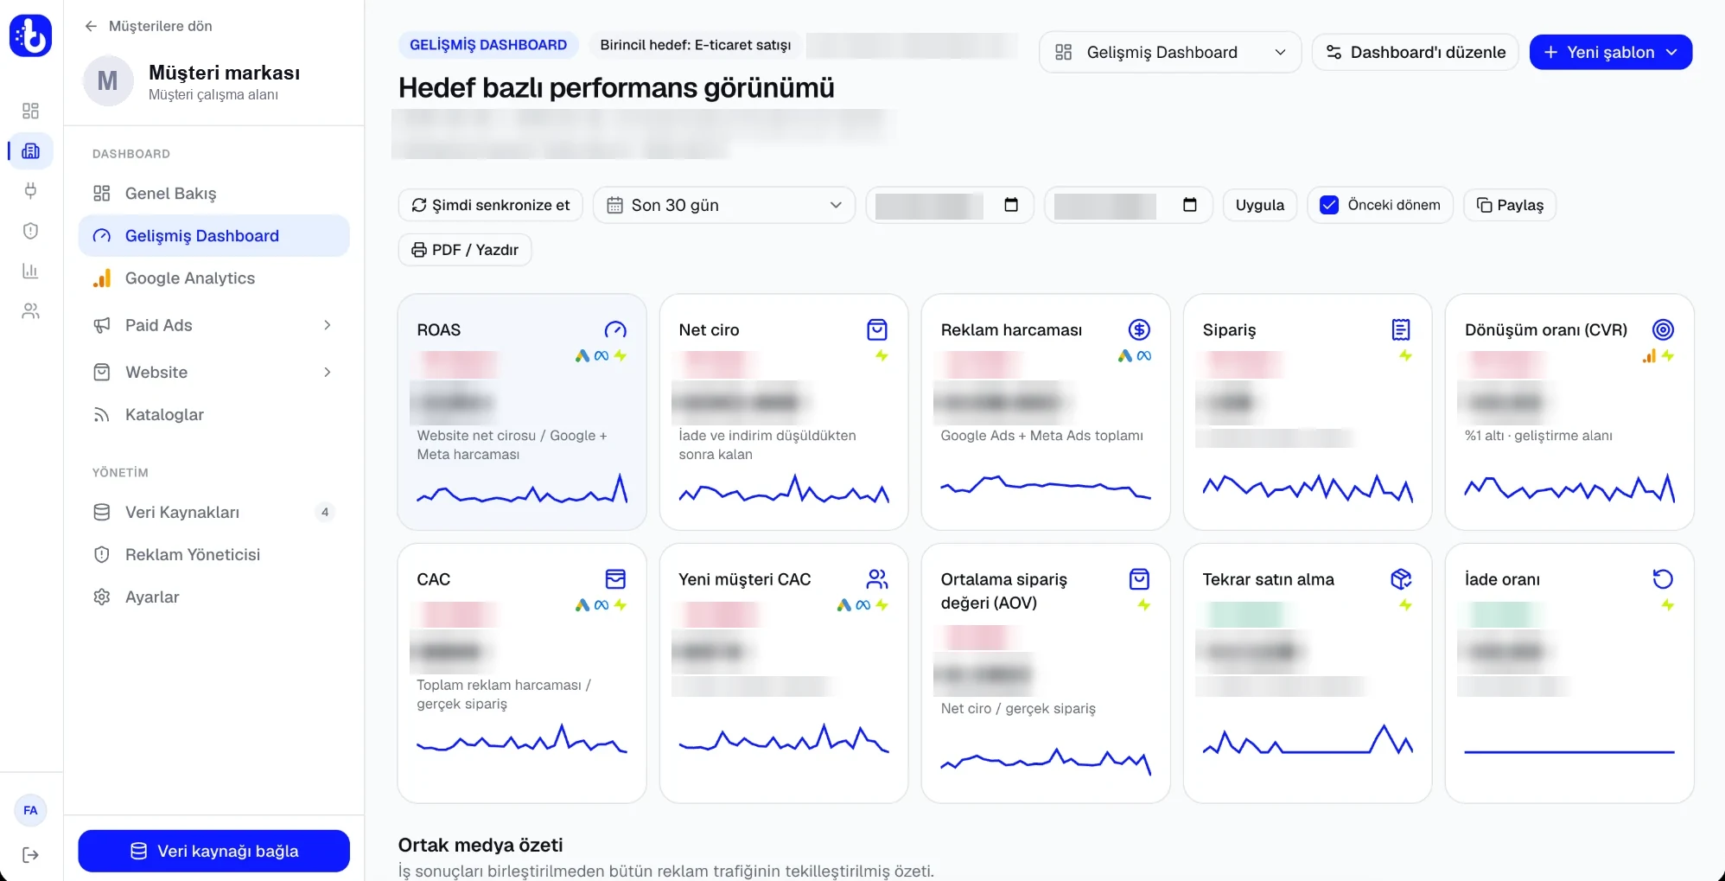The image size is (1725, 881).
Task: Click the logout icon at bottom left
Action: click(30, 855)
